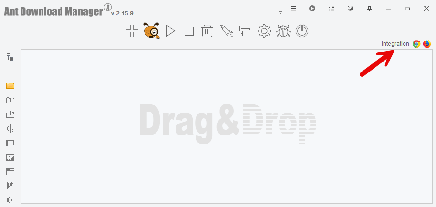Click the rocket icon in the toolbar

pyautogui.click(x=226, y=31)
